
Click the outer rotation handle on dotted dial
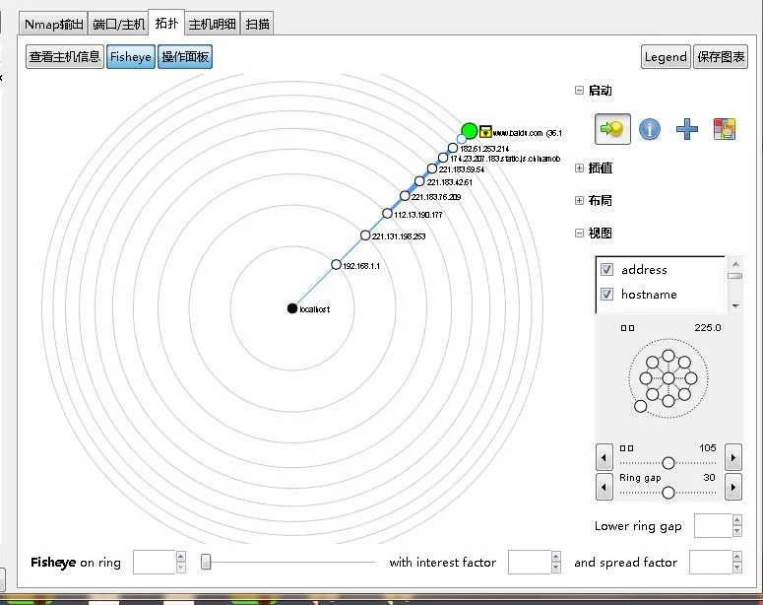[640, 406]
